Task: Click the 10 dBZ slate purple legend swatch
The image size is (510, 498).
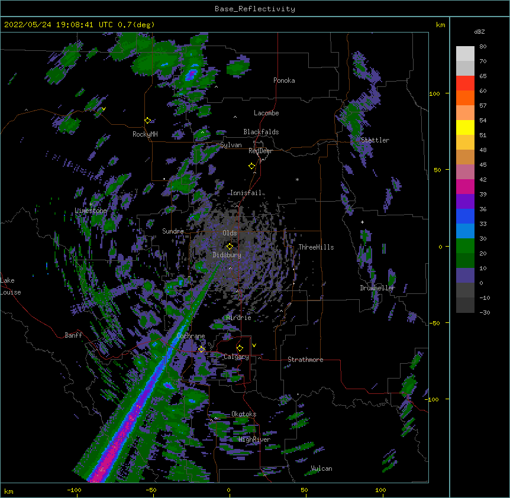Action: coord(465,275)
